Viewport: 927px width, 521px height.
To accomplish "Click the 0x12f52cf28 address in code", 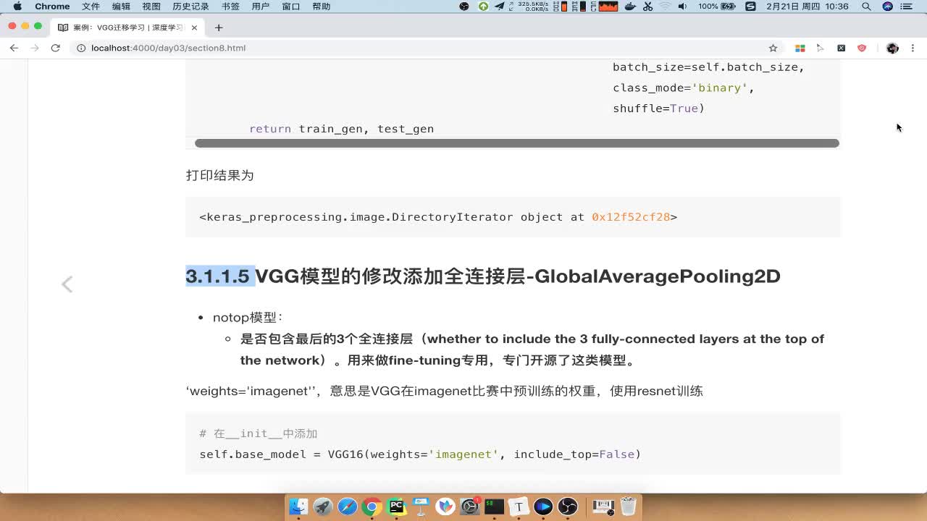I will pyautogui.click(x=631, y=217).
